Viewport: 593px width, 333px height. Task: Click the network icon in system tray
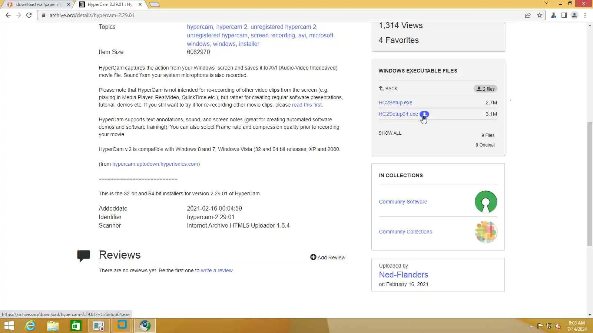(x=549, y=326)
